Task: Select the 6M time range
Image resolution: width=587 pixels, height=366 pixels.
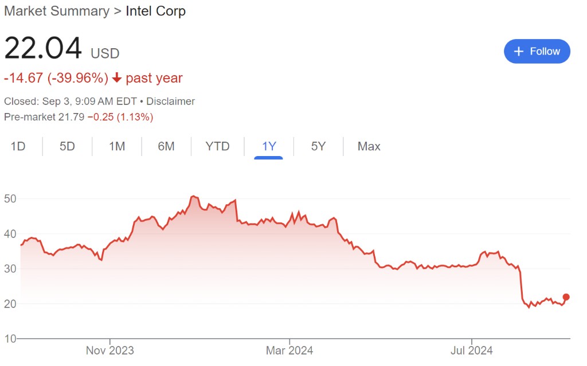Action: click(x=166, y=146)
